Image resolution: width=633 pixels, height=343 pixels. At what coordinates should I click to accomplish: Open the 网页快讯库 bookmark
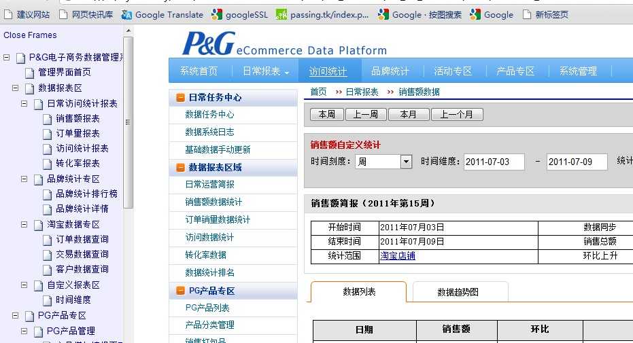tap(86, 15)
